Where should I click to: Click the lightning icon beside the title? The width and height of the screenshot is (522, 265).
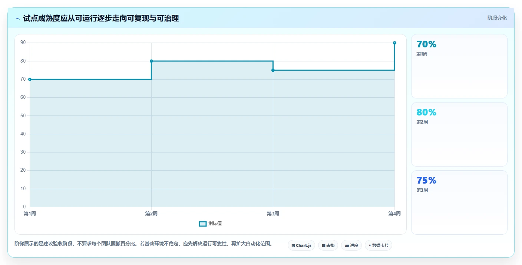[17, 18]
